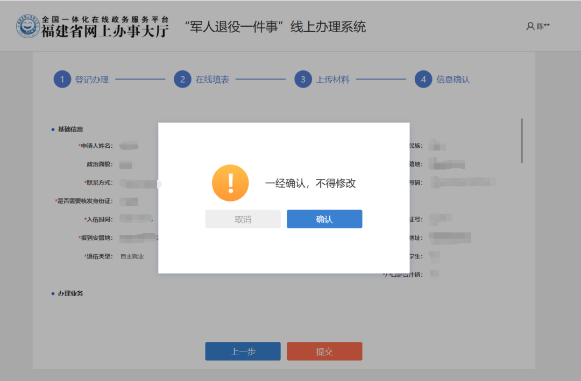Select the step 1 circle
Screen dimensions: 581x381
click(62, 80)
